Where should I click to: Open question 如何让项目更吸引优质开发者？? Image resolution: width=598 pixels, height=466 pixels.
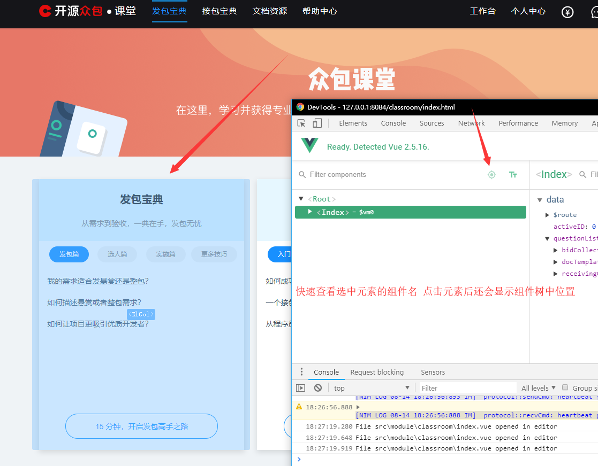point(97,324)
